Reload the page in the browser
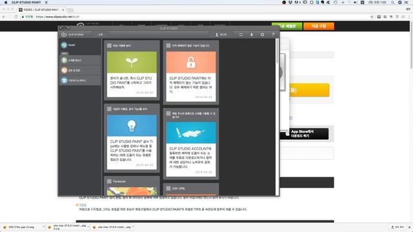Image resolution: width=413 pixels, height=232 pixels. (x=15, y=17)
